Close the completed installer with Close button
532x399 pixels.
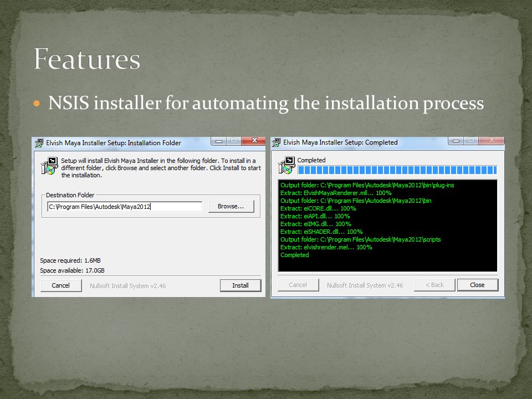477,285
